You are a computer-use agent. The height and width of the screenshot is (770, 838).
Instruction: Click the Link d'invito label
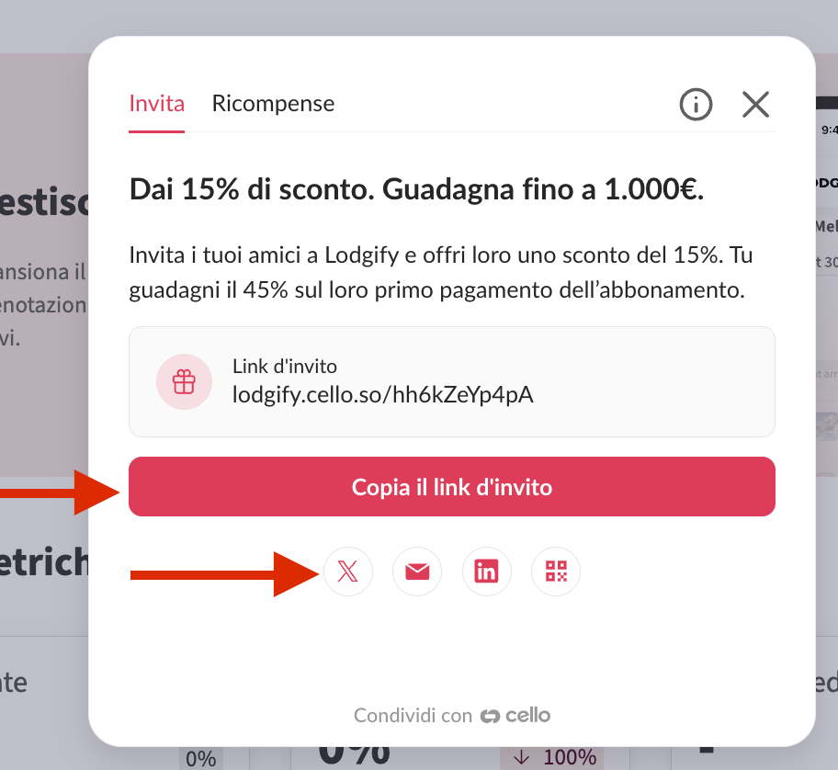pos(285,367)
